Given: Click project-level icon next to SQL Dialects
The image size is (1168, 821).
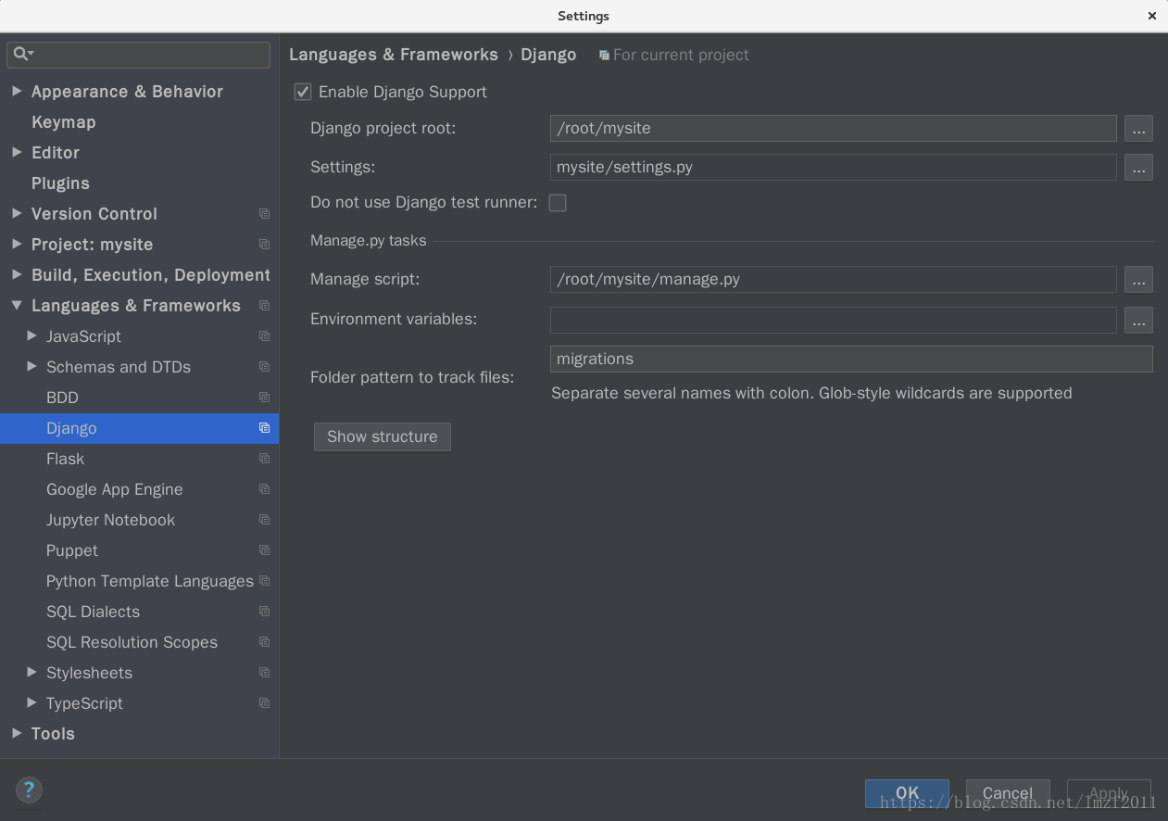Looking at the screenshot, I should point(265,612).
